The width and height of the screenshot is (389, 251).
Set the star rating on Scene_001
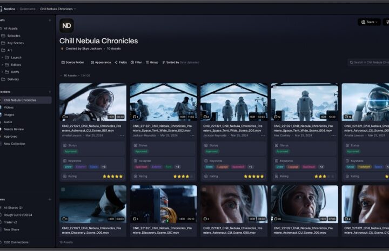[112, 177]
